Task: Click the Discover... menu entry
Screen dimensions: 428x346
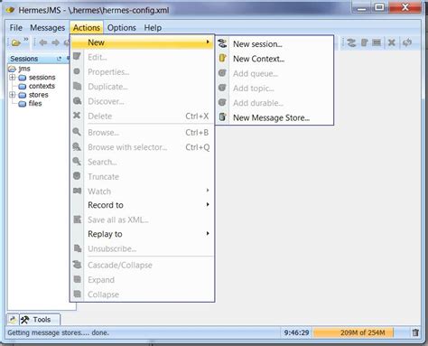Action: (142, 101)
